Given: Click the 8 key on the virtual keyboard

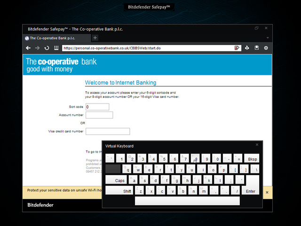Looking at the screenshot, I should [195, 158].
